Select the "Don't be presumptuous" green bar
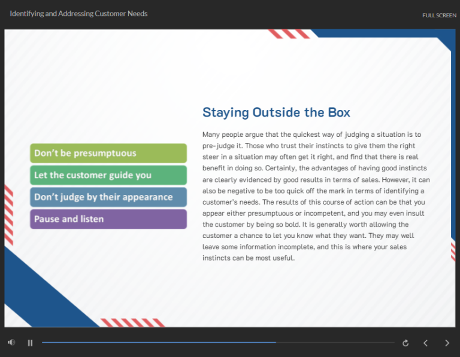Screen dimensions: 460x357 coord(108,153)
